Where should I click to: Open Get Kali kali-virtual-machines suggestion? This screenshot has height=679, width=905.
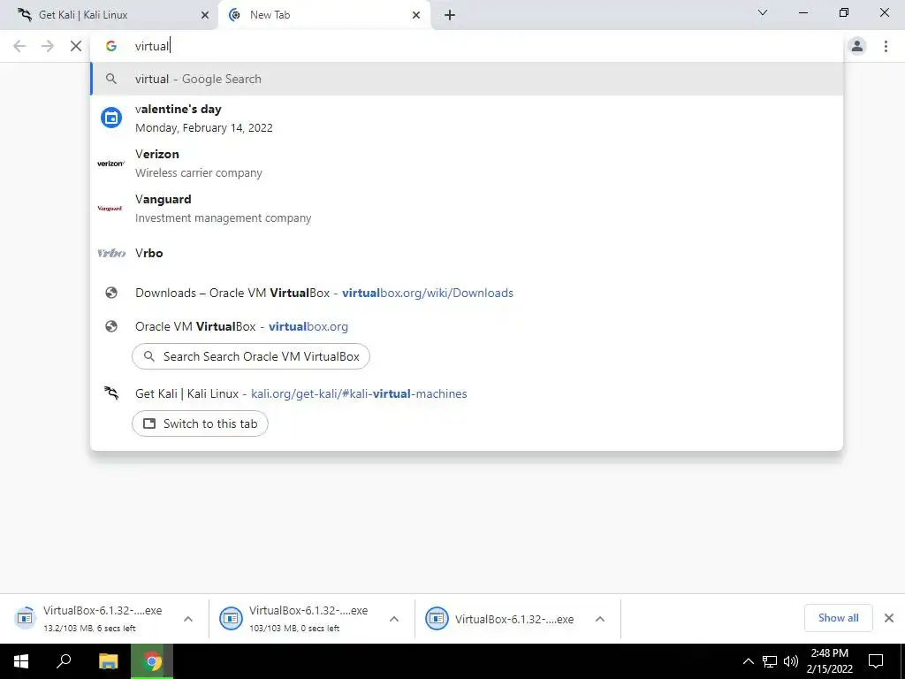coord(467,393)
